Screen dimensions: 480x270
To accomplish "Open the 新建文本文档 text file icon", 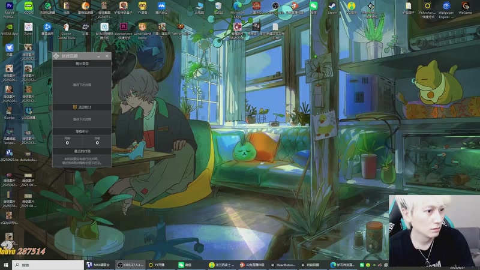I will click(275, 31).
